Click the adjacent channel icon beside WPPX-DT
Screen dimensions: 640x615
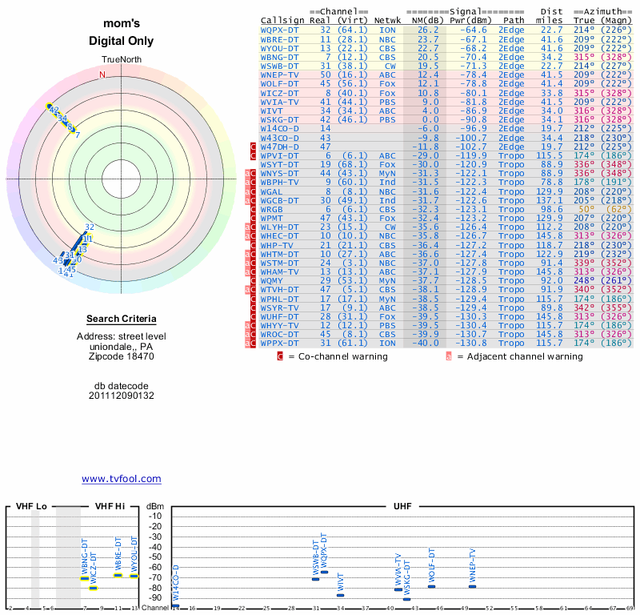point(246,344)
